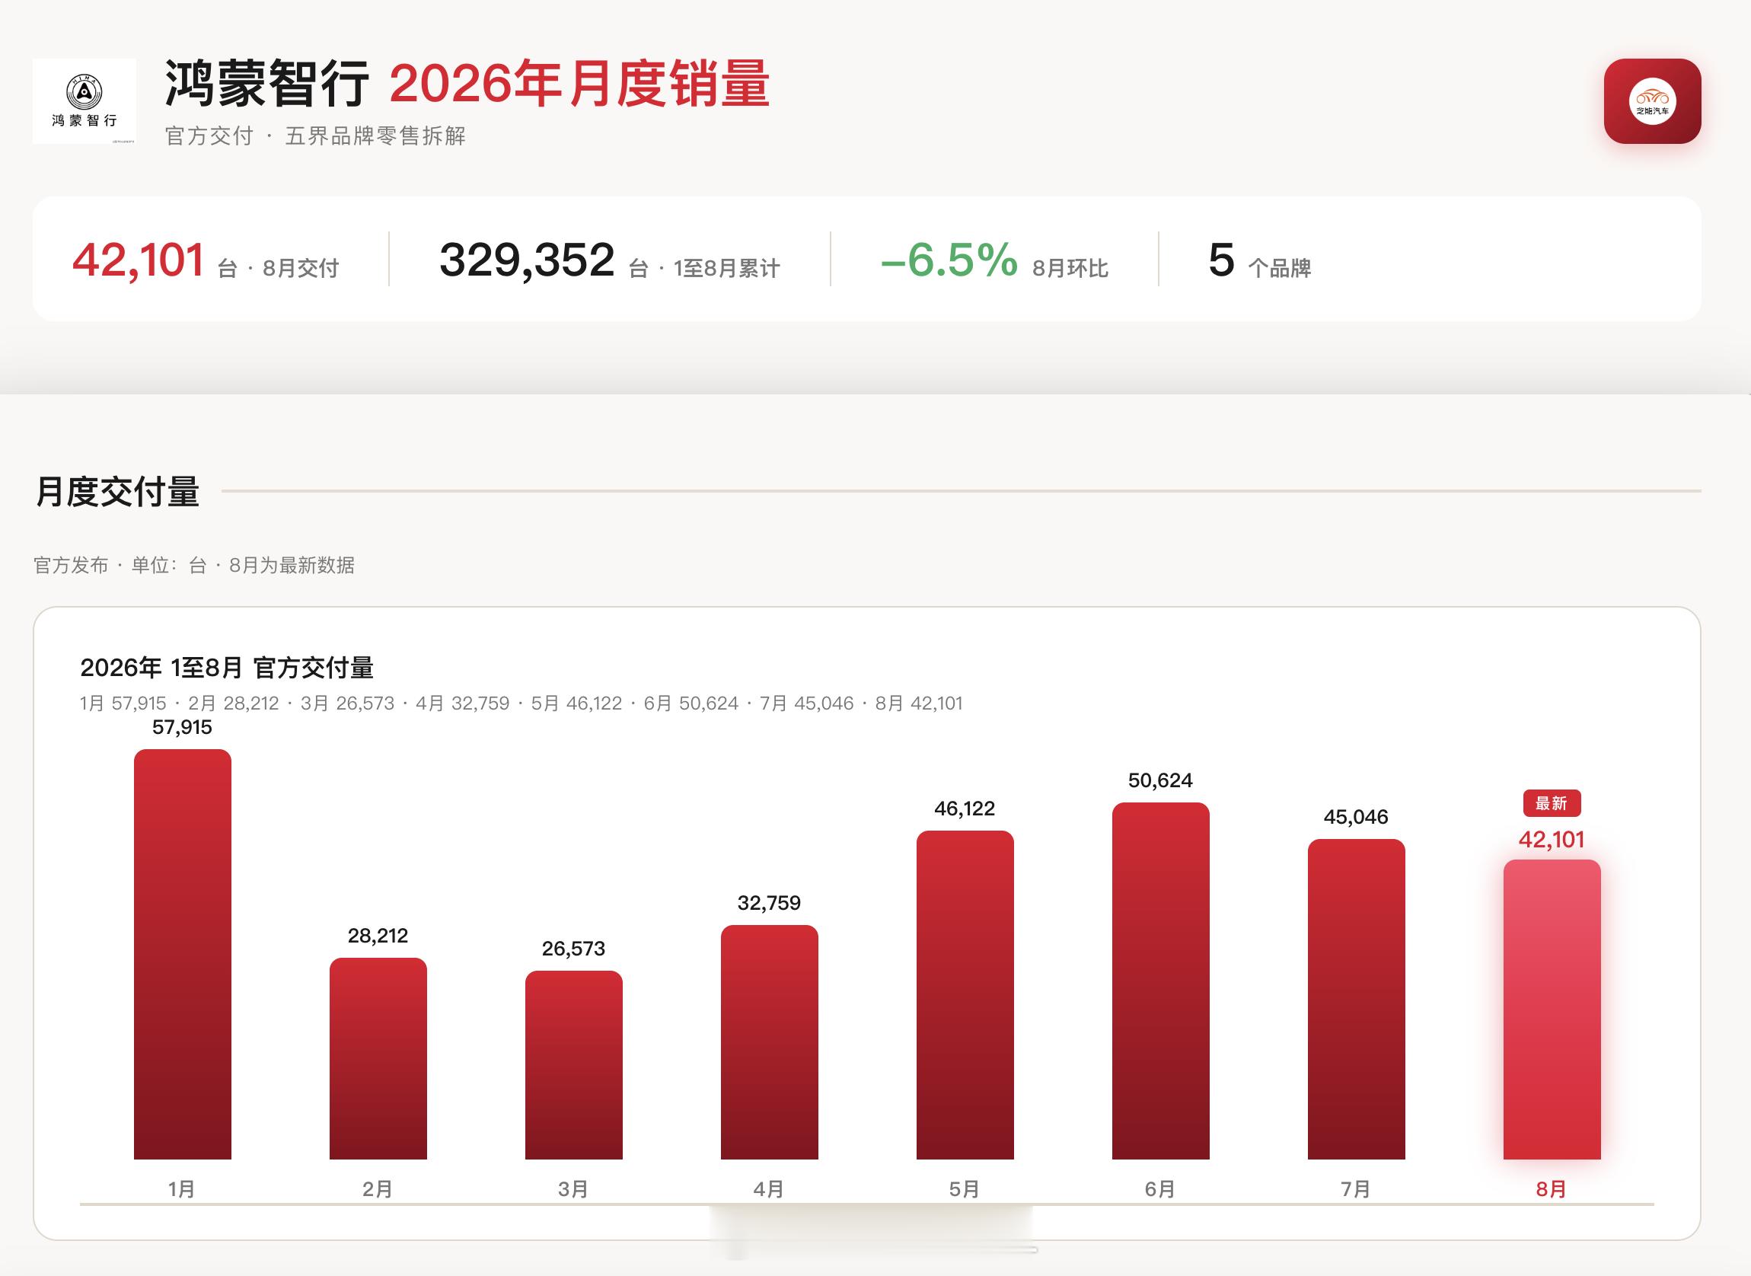Click the 8月环比 label

tap(1070, 269)
